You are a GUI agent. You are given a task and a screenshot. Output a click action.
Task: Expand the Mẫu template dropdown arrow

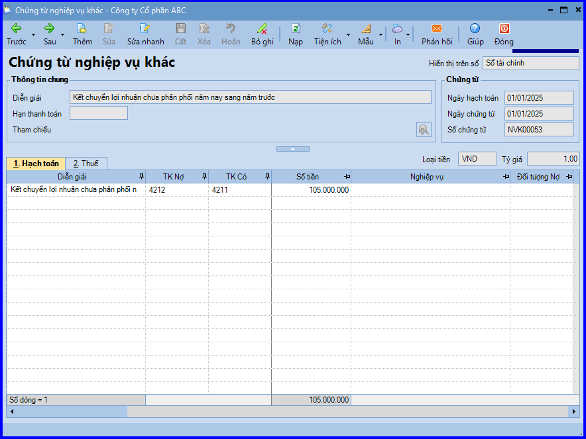coord(381,34)
